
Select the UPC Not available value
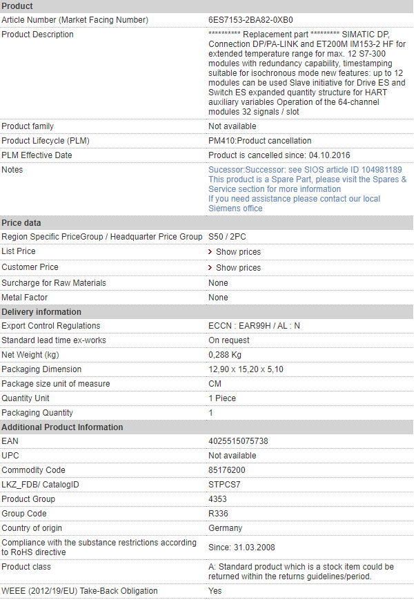232,456
